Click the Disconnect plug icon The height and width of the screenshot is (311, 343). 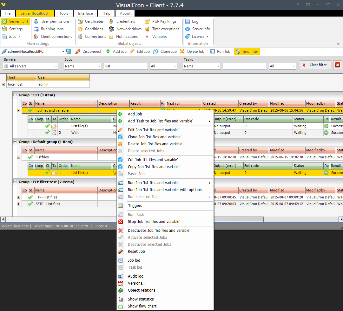click(x=78, y=52)
